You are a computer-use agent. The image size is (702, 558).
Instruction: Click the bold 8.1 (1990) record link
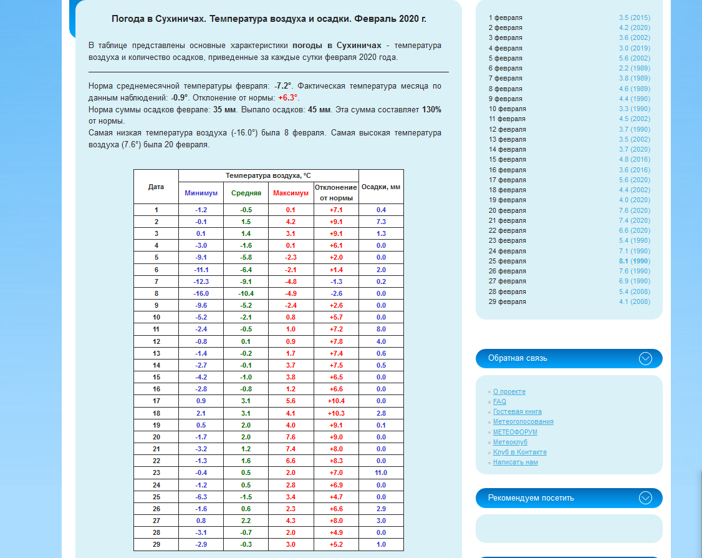634,261
